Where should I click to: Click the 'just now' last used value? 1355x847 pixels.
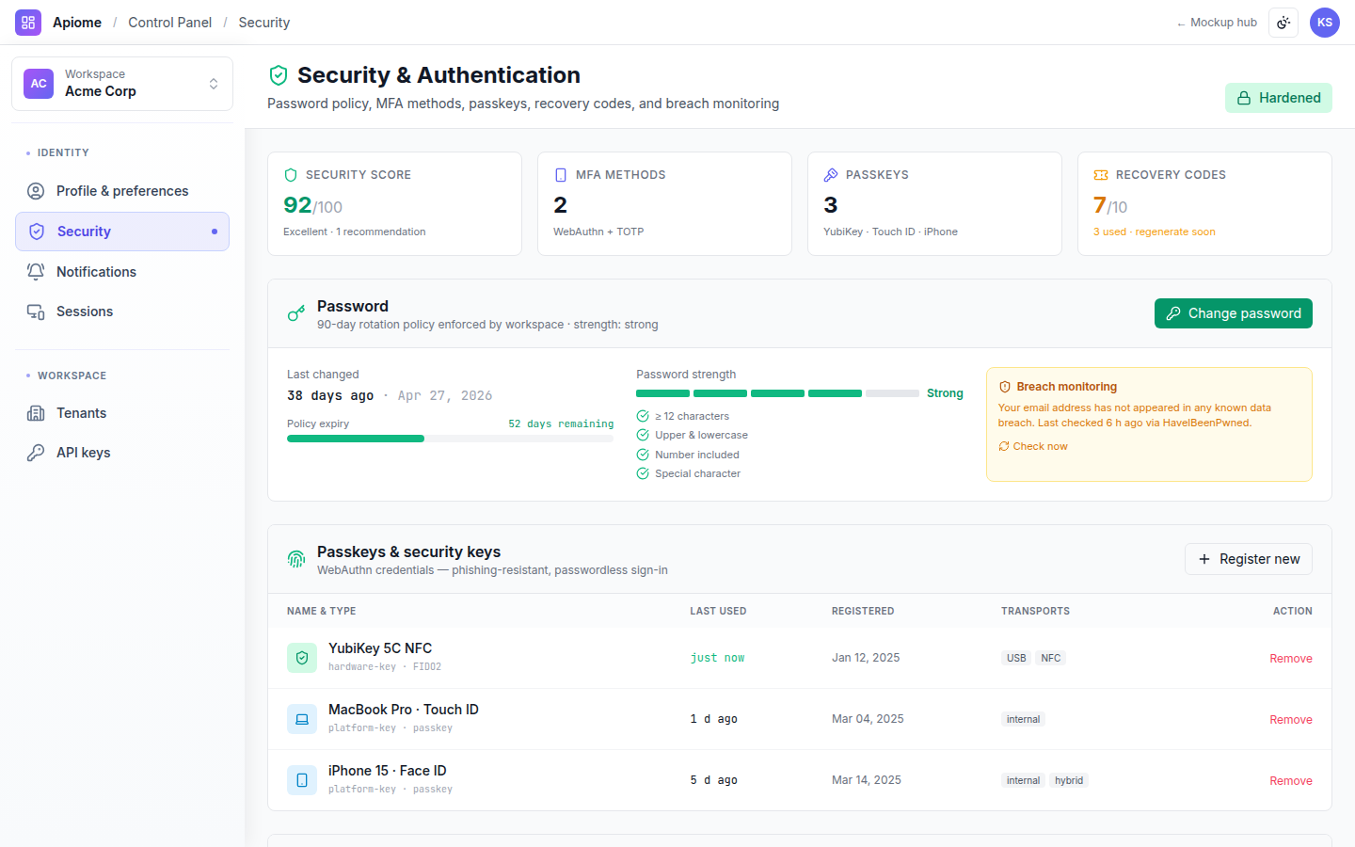point(717,658)
